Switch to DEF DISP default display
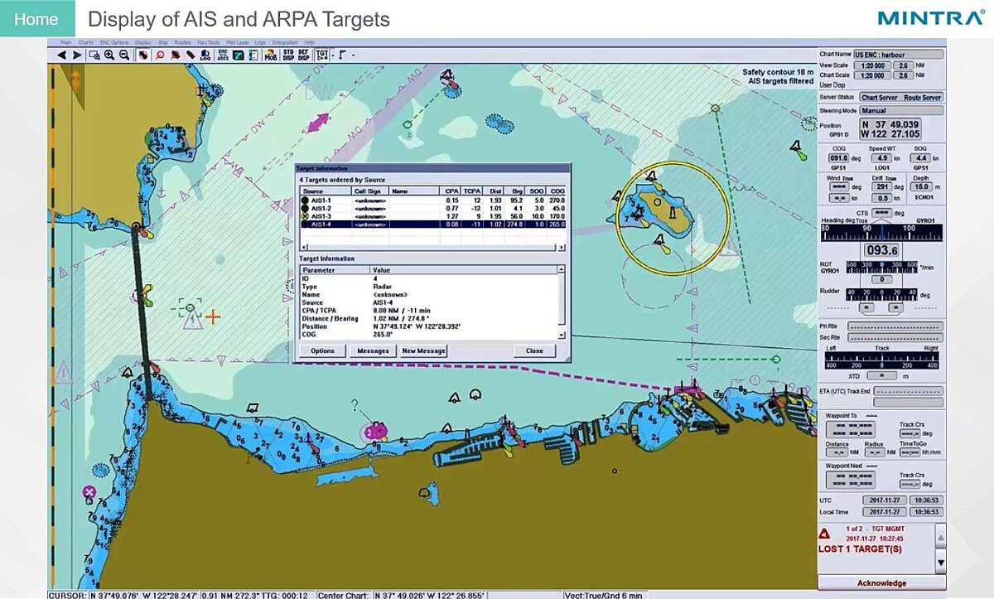994x599 pixels. pos(303,56)
